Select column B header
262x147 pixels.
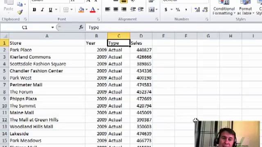click(97, 36)
